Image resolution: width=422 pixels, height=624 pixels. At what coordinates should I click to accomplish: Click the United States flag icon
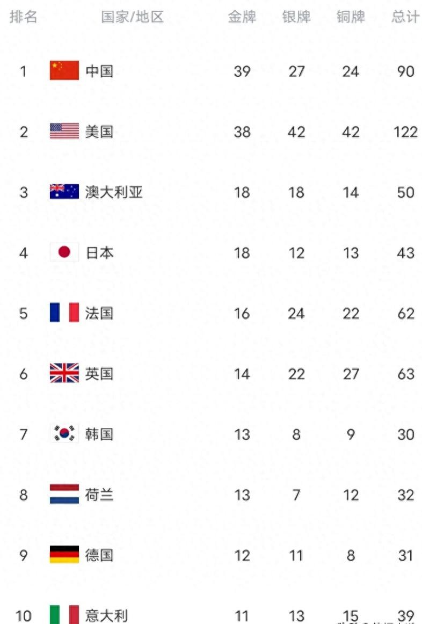pyautogui.click(x=64, y=132)
